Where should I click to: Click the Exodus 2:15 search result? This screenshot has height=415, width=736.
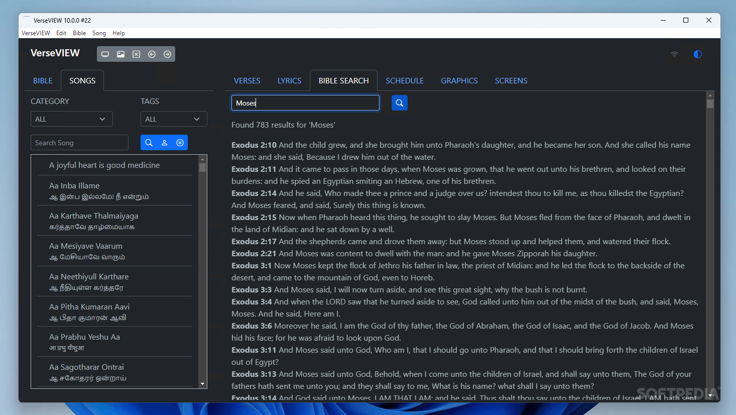461,224
